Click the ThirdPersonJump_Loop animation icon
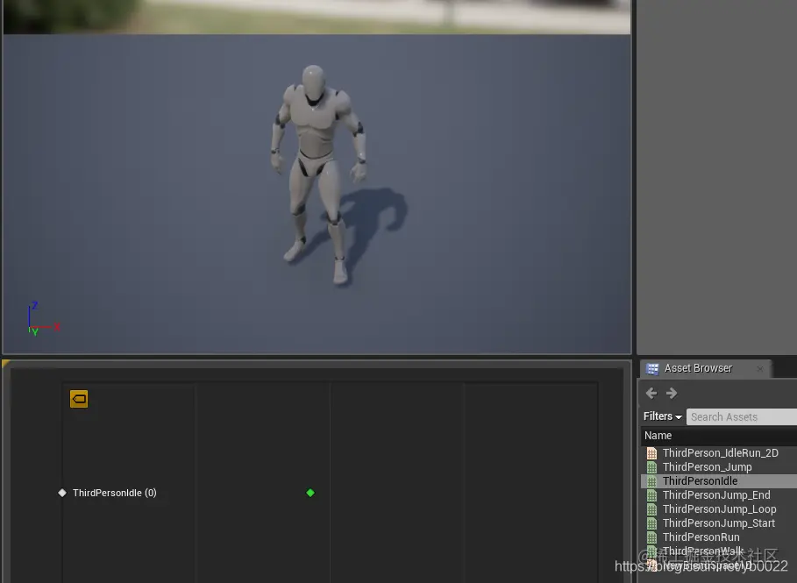 [651, 508]
